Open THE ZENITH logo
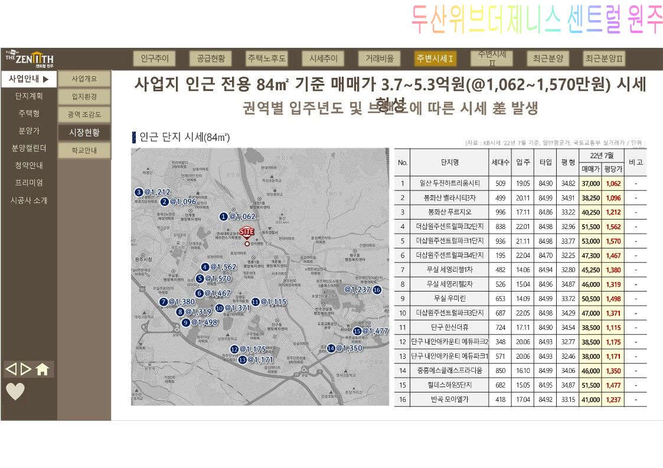Image resolution: width=663 pixels, height=468 pixels. (29, 59)
